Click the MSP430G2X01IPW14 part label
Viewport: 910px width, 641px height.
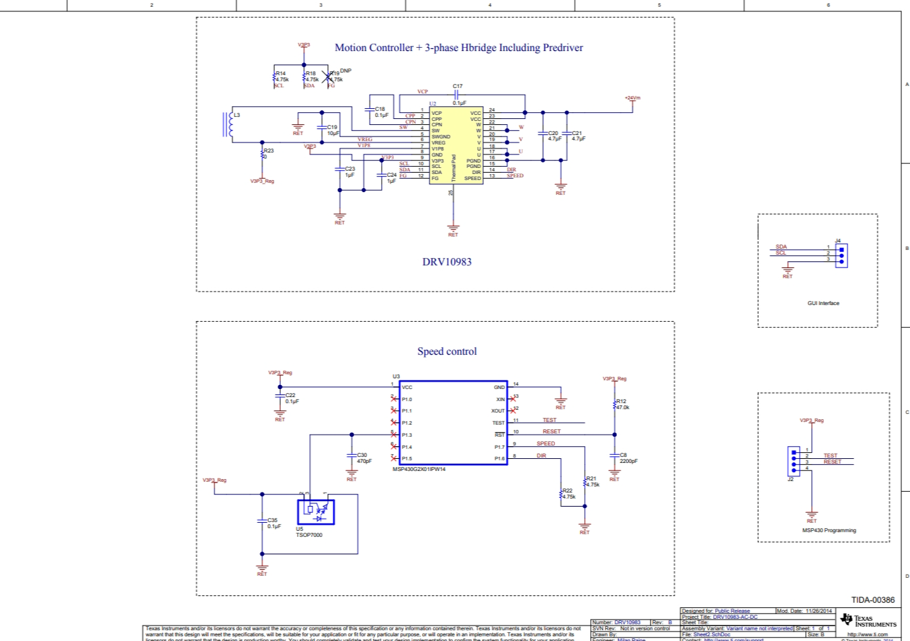[419, 470]
